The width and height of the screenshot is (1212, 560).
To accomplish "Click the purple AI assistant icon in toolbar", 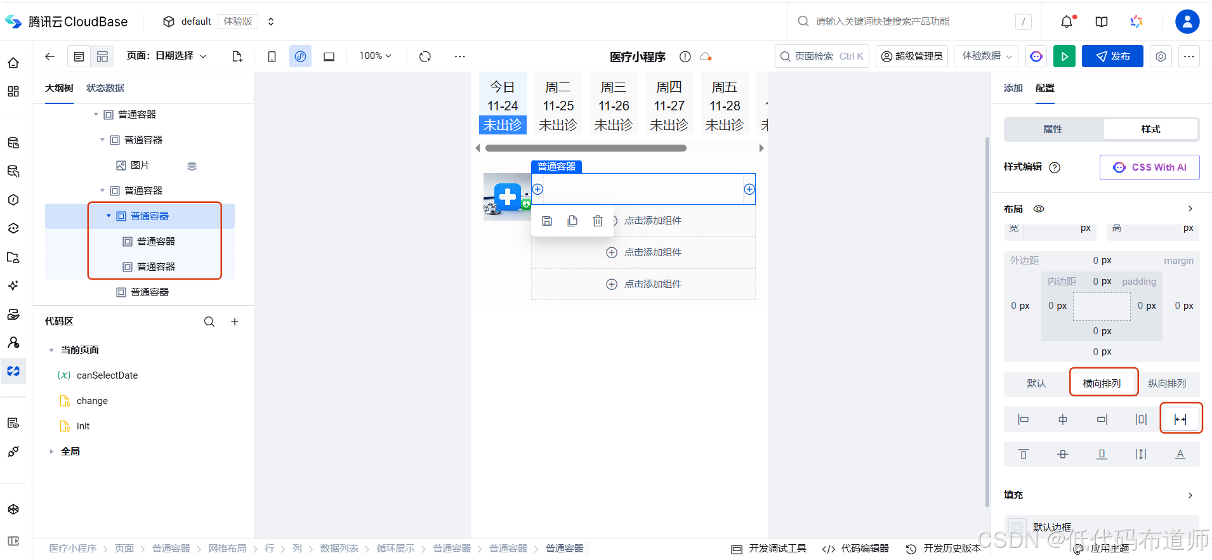I will coord(1036,56).
